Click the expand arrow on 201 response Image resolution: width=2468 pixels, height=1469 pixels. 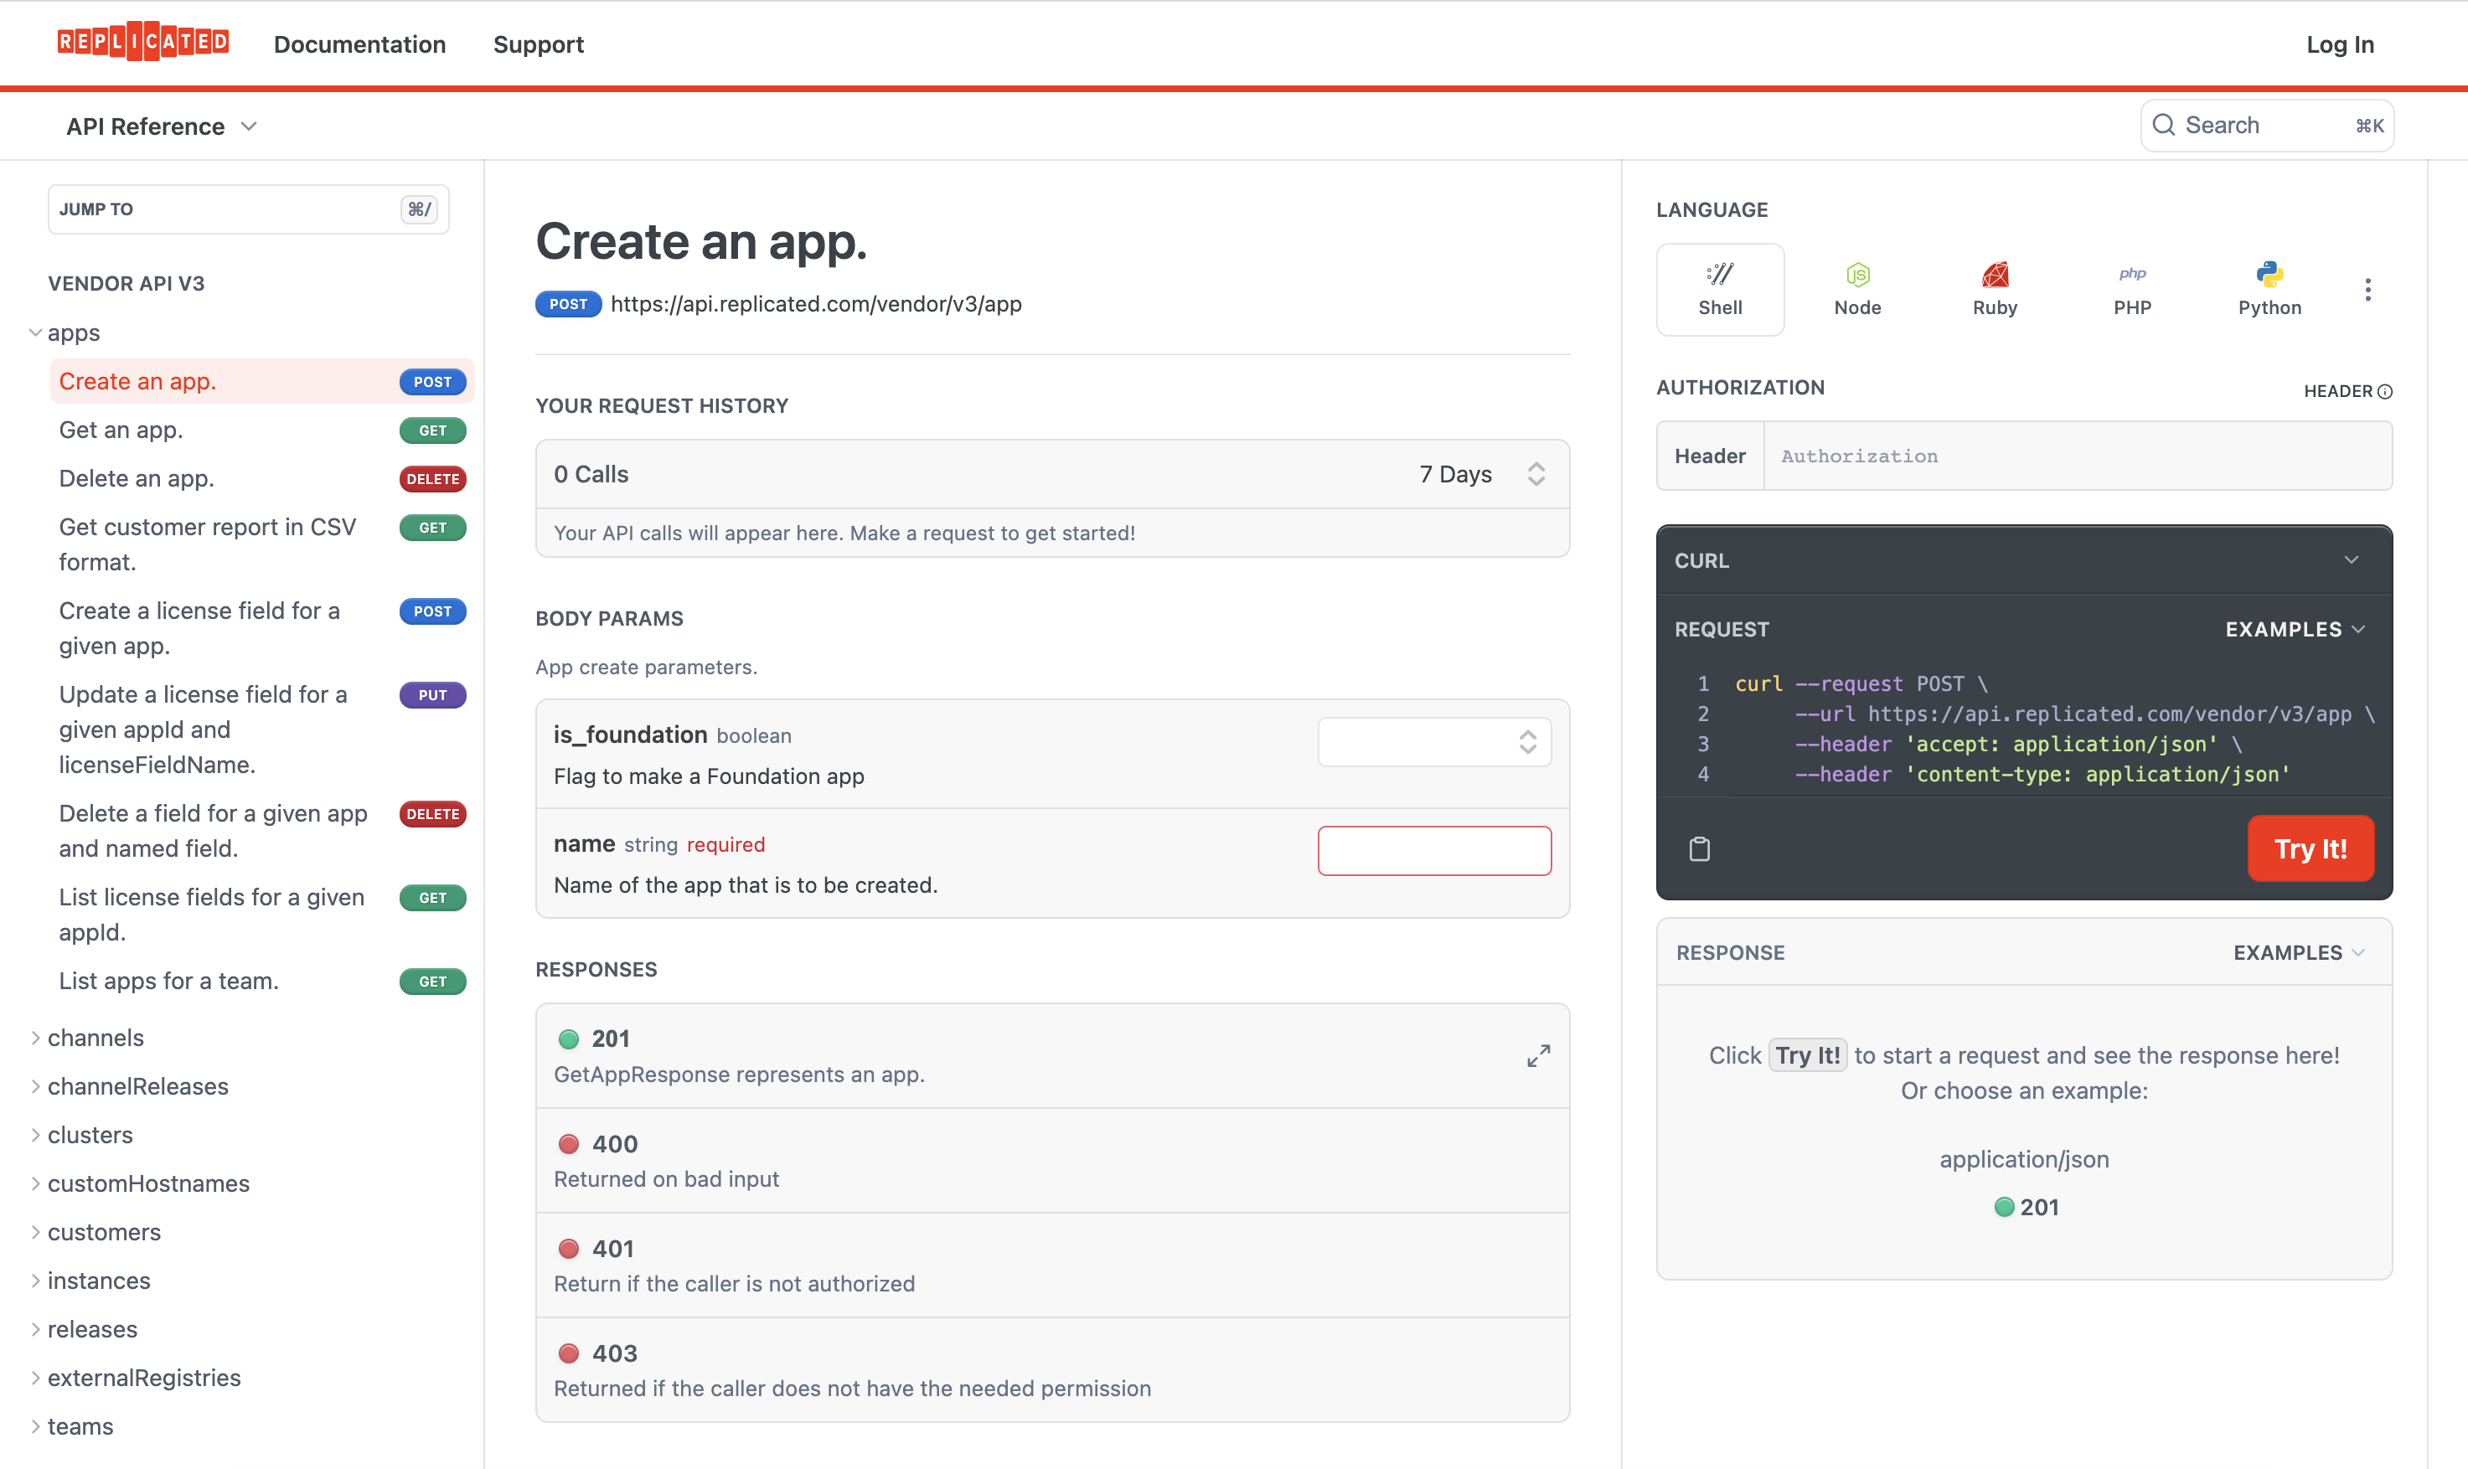coord(1537,1054)
